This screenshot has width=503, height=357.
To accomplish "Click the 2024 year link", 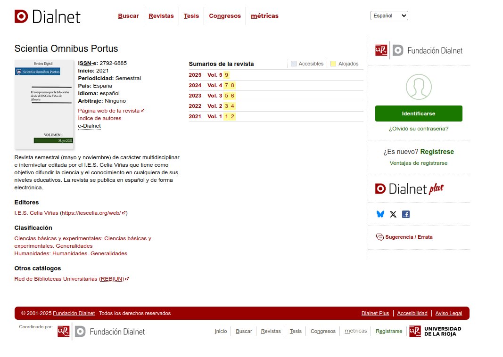I will [195, 85].
